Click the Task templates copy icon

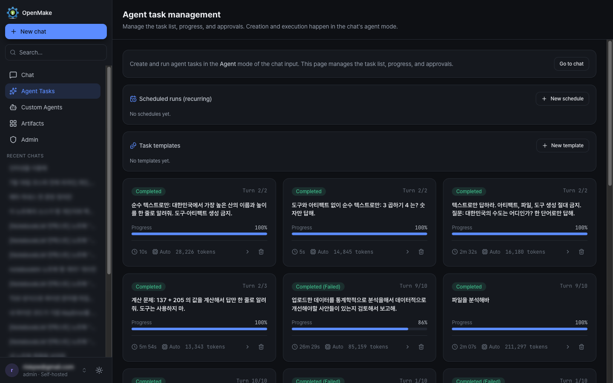pyautogui.click(x=133, y=146)
